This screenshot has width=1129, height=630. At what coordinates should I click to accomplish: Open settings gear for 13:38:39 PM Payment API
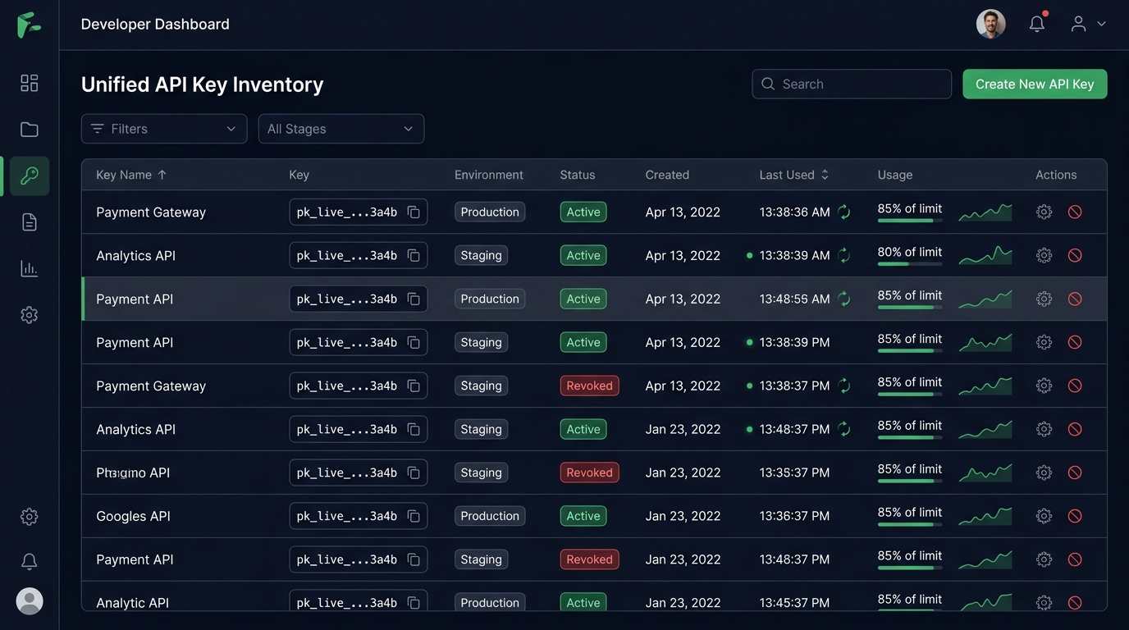tap(1044, 342)
